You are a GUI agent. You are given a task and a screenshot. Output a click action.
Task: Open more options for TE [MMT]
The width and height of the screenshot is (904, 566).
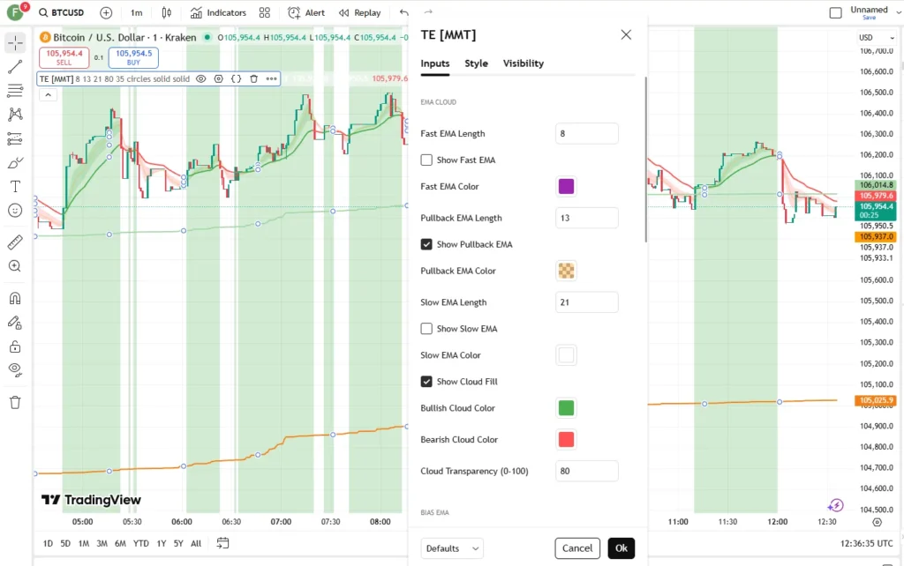(x=272, y=78)
